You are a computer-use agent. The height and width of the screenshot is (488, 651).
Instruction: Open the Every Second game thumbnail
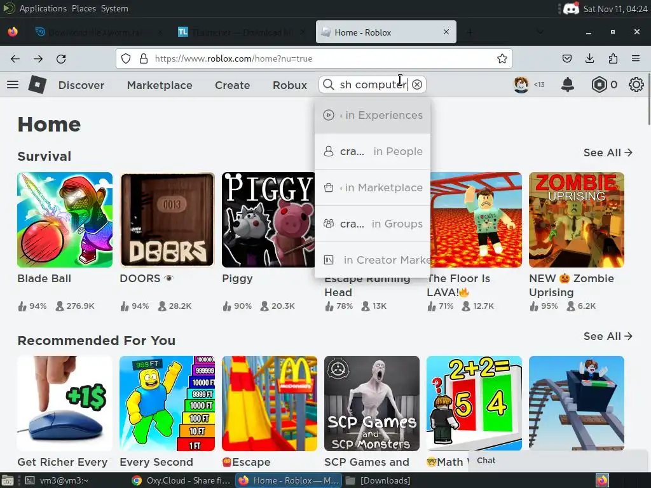[167, 403]
